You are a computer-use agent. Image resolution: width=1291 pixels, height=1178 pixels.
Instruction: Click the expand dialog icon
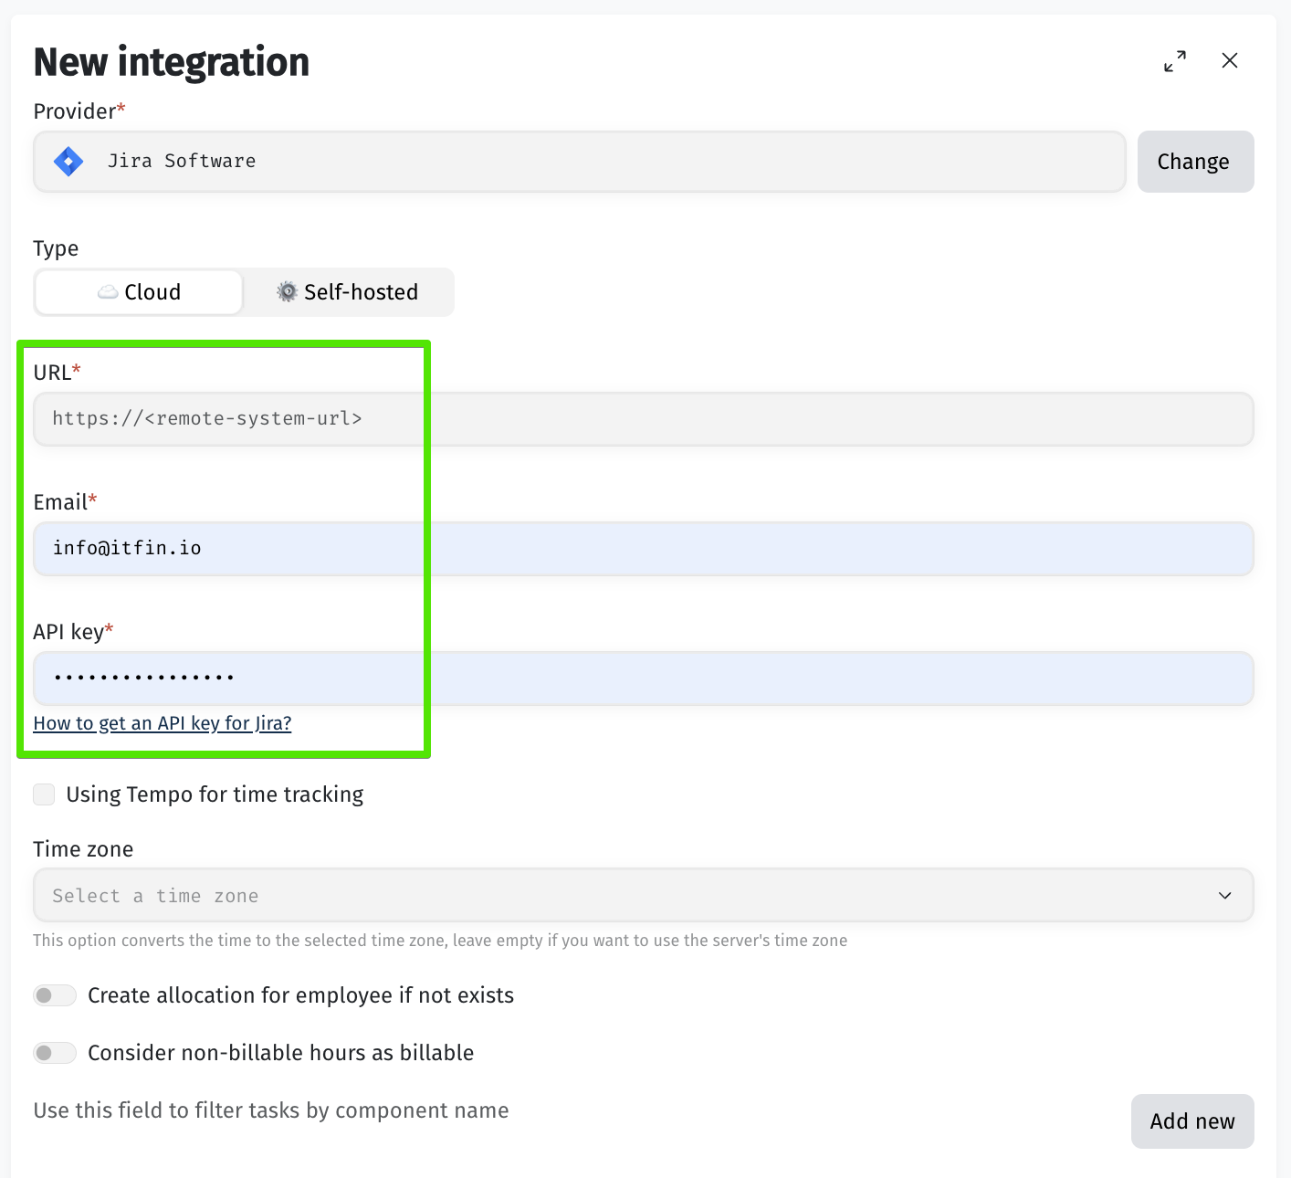1175,61
